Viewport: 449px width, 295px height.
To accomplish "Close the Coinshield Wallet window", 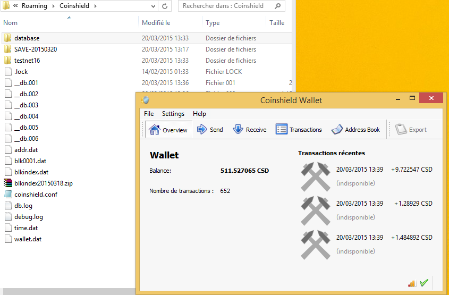I will tap(431, 98).
